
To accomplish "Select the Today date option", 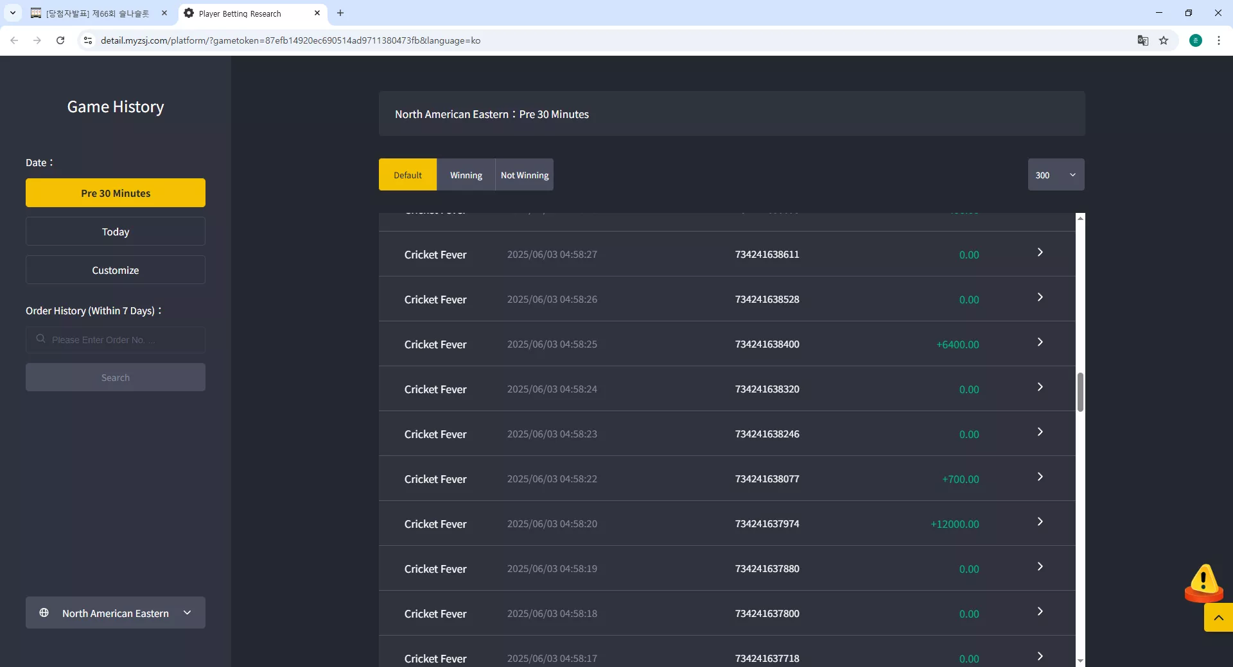I will pos(116,232).
